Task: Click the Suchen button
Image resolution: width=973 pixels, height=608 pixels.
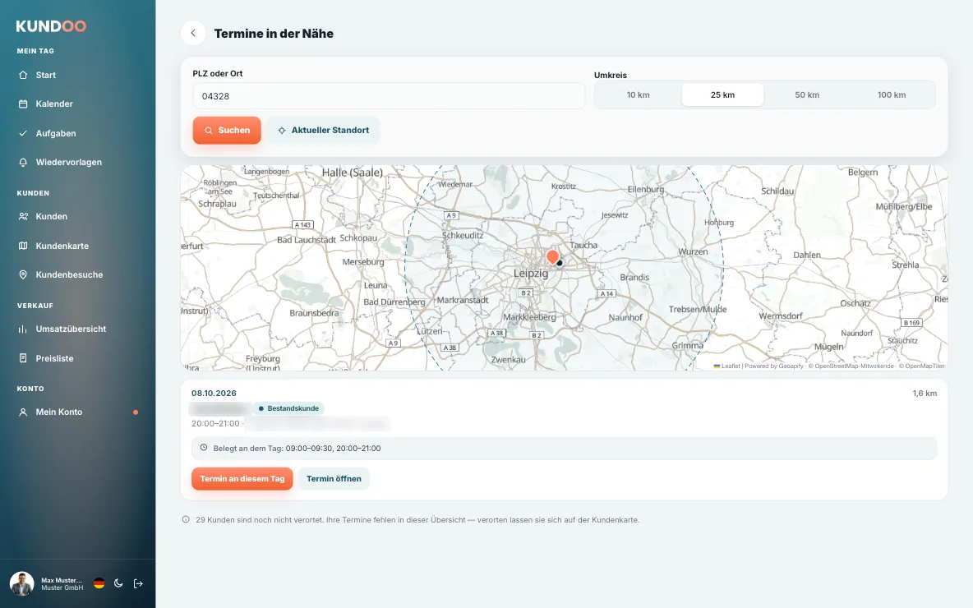Action: (227, 131)
